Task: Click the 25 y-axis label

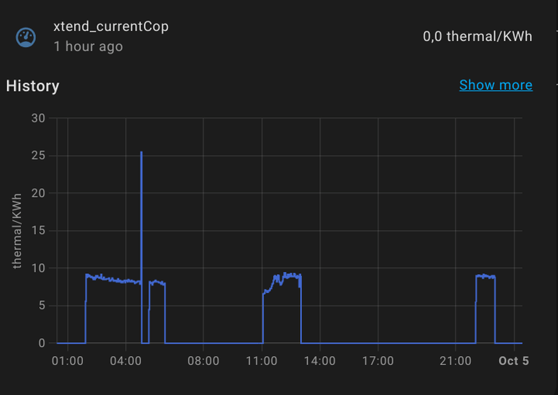Action: click(38, 156)
